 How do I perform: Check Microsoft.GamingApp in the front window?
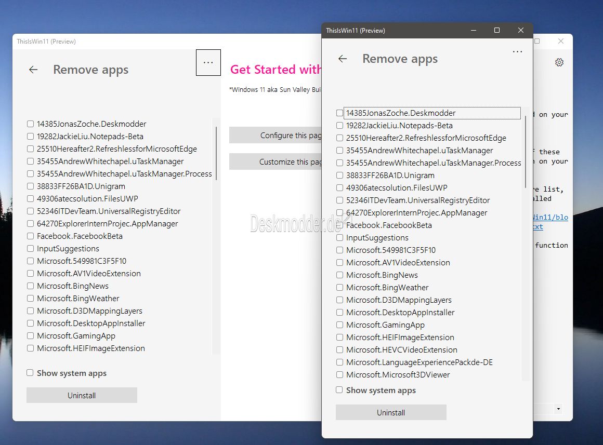[x=339, y=325]
